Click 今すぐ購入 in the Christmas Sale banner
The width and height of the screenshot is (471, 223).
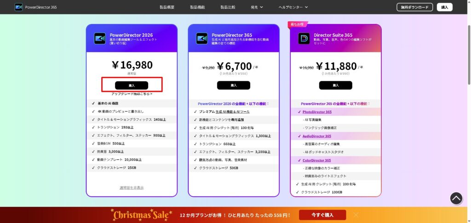[322, 215]
